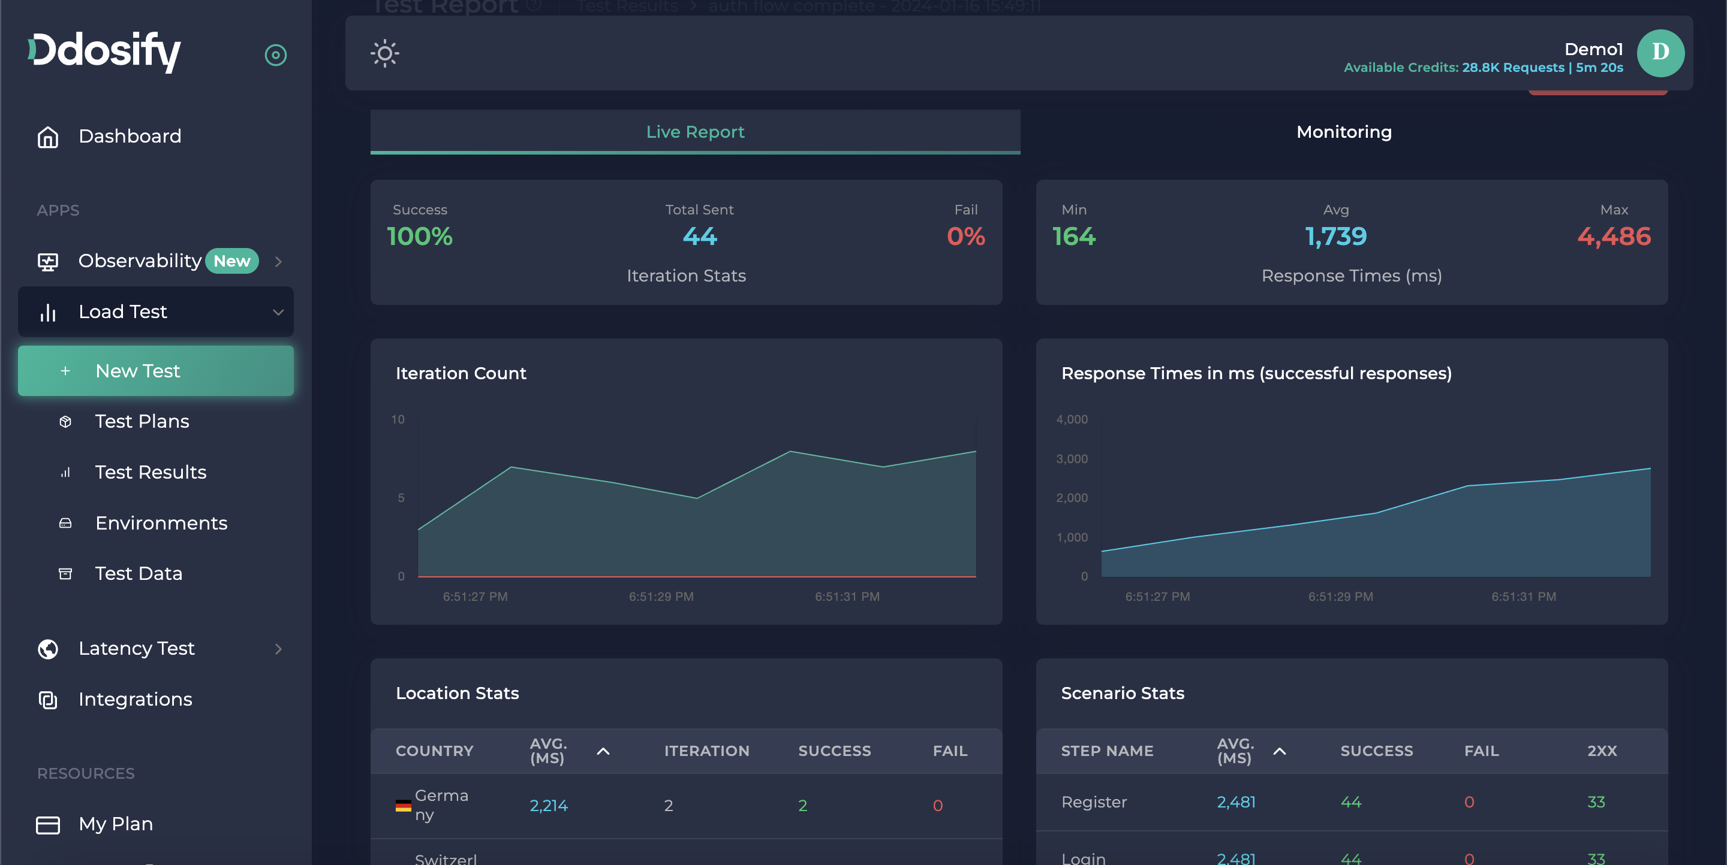Screen dimensions: 1727x865
Task: Click the Load Test bar chart icon
Action: pos(47,312)
